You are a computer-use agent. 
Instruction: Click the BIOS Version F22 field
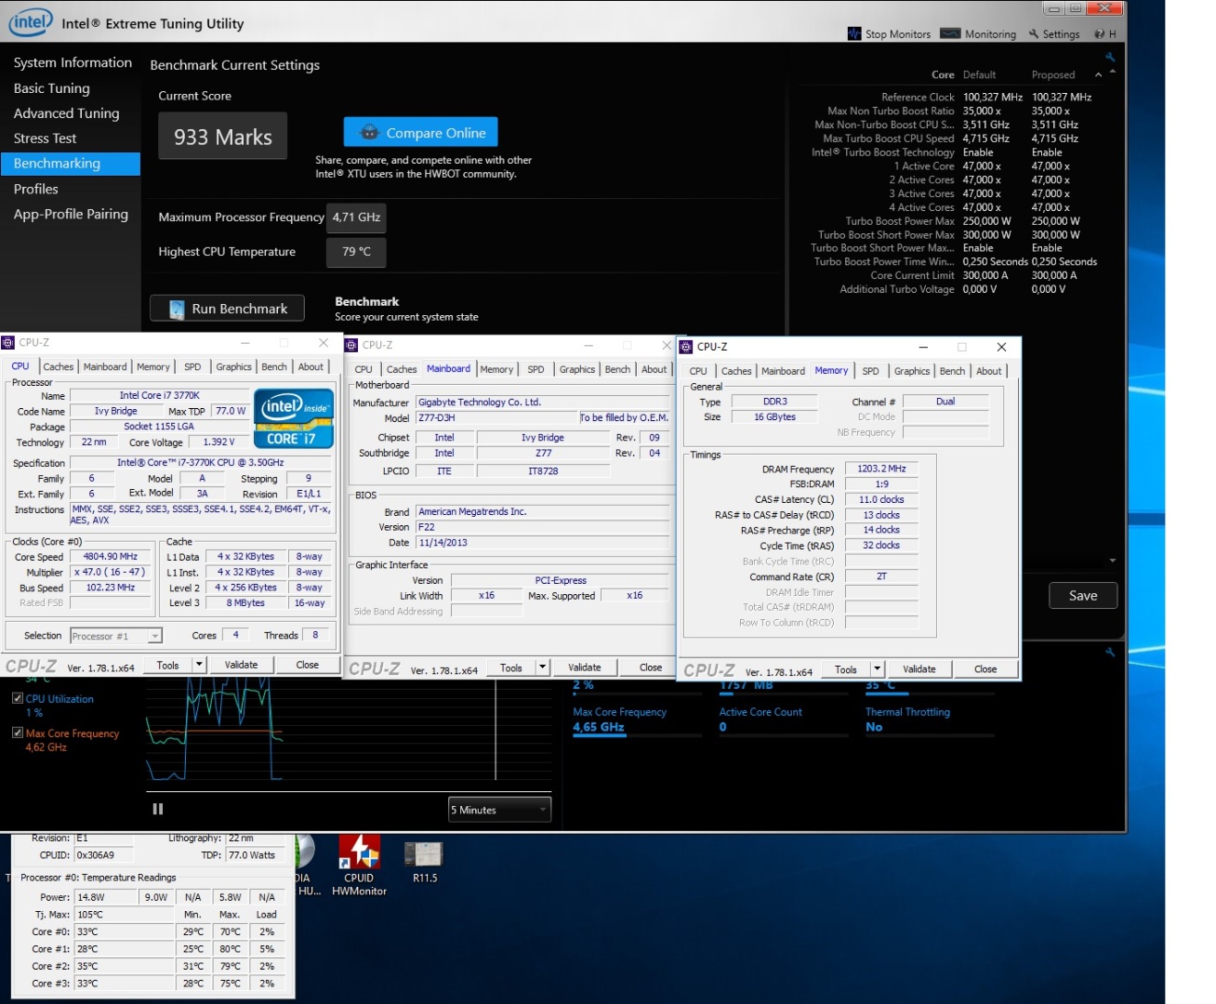coord(542,527)
